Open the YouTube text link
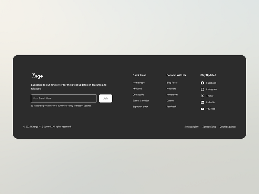The image size is (259, 194). (x=210, y=109)
